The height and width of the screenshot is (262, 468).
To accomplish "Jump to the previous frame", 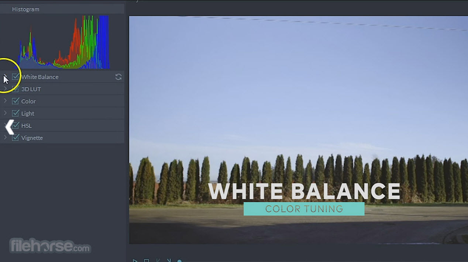I will pyautogui.click(x=158, y=260).
